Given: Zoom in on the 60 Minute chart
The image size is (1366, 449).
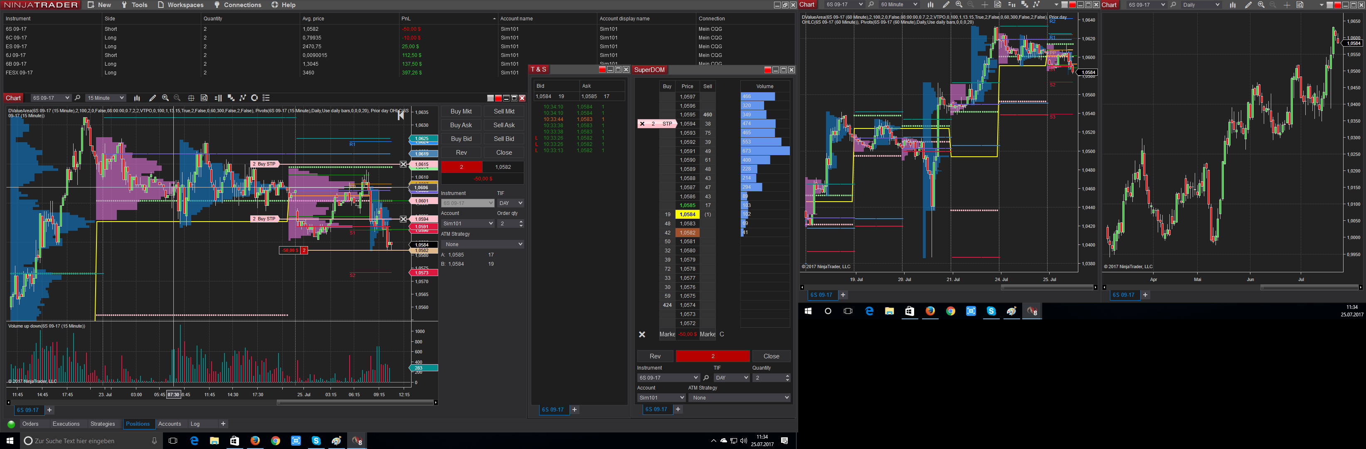Looking at the screenshot, I should pyautogui.click(x=959, y=5).
